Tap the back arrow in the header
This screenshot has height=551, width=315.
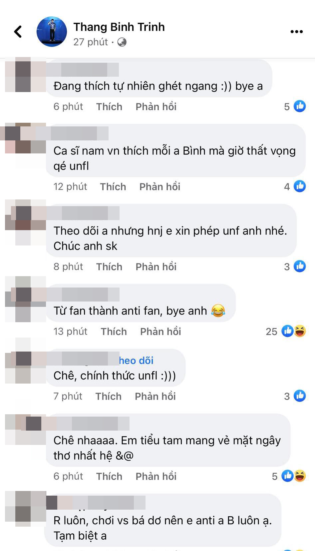click(18, 32)
